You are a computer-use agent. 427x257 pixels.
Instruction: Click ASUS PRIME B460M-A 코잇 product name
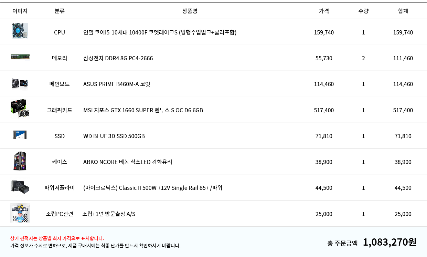pyautogui.click(x=117, y=84)
